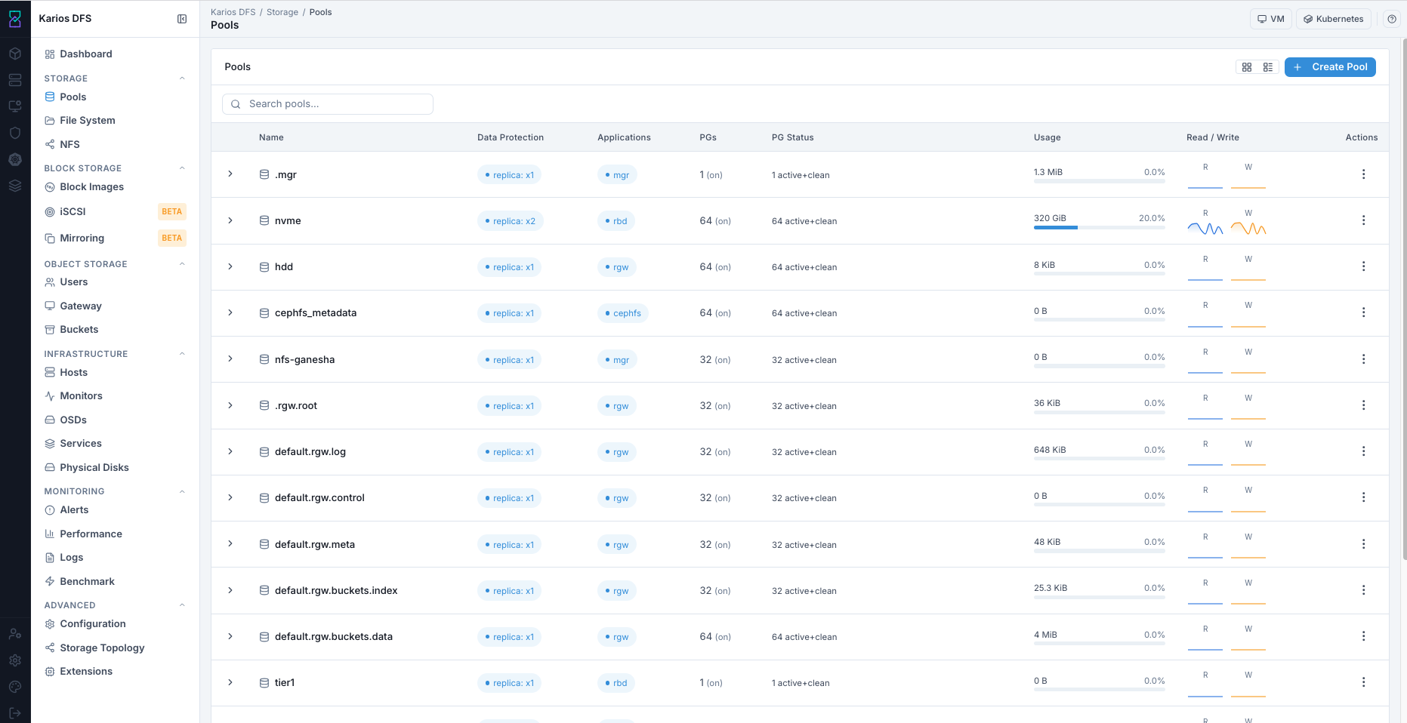The width and height of the screenshot is (1407, 723).
Task: Click the PG Status column header
Action: pyautogui.click(x=792, y=137)
